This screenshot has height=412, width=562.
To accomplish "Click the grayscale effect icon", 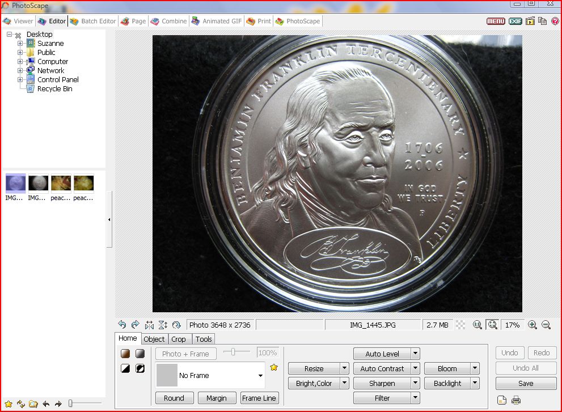I will click(x=140, y=354).
